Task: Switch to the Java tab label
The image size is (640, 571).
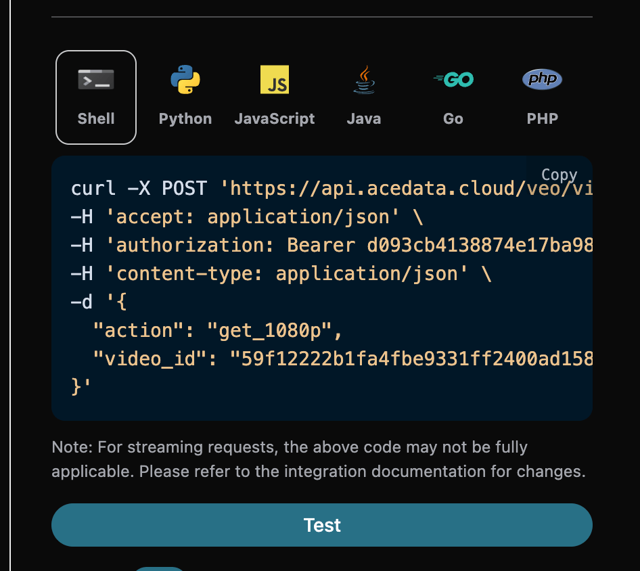Action: coord(364,119)
